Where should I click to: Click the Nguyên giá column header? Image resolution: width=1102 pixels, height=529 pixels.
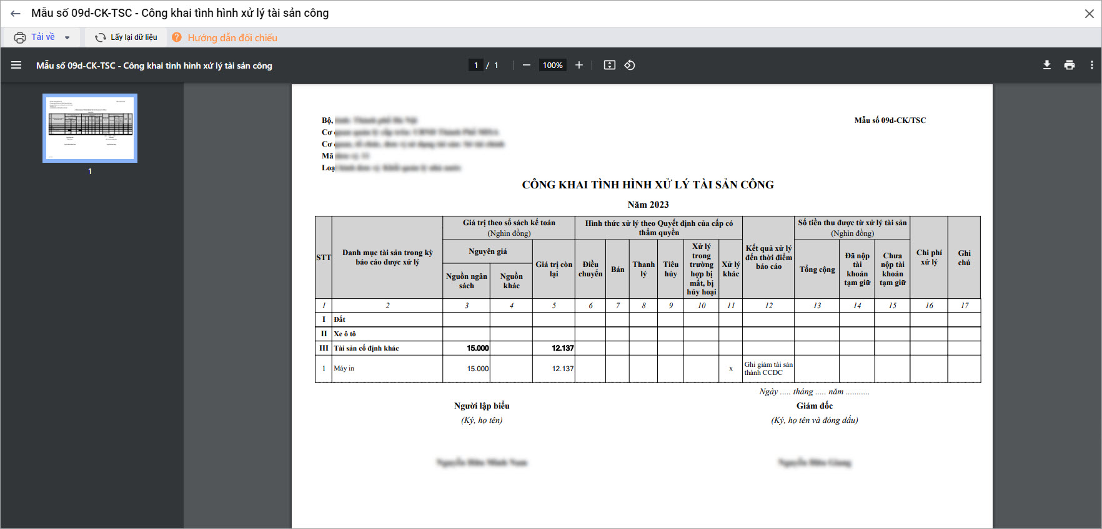pos(488,251)
